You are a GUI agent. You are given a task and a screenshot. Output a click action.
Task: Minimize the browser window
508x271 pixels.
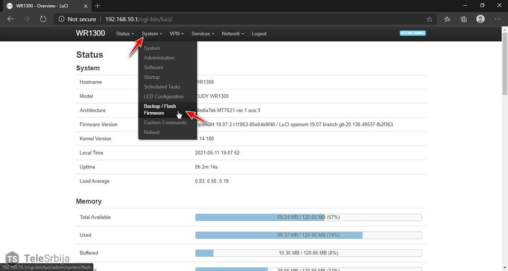465,5
